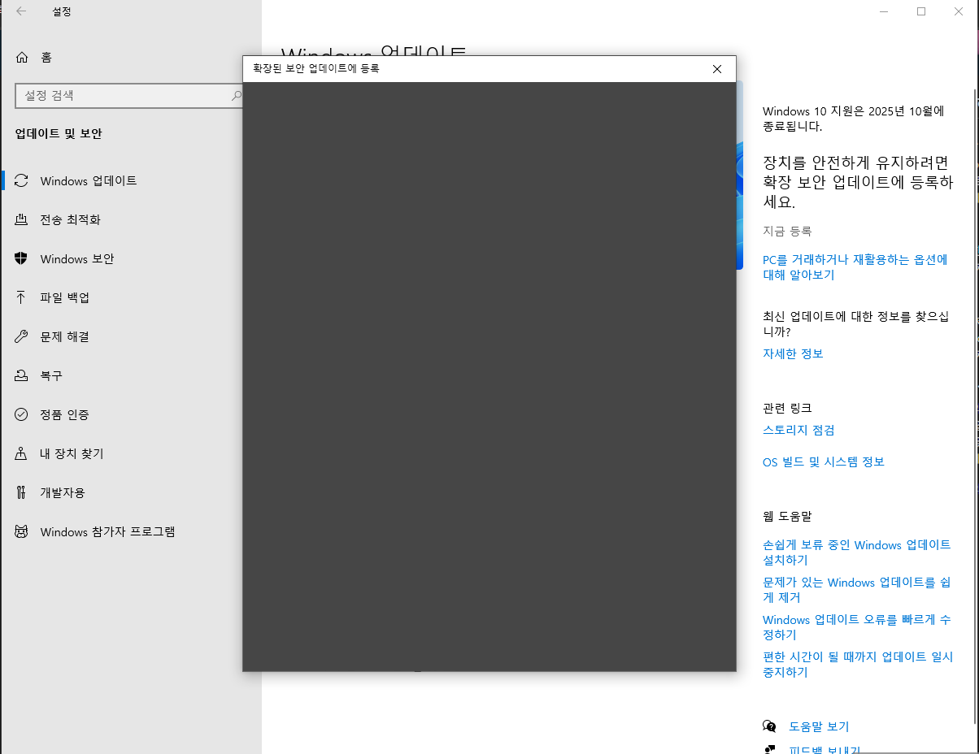Click the 업데이트 및 보안 heading
The image size is (979, 754).
click(59, 133)
